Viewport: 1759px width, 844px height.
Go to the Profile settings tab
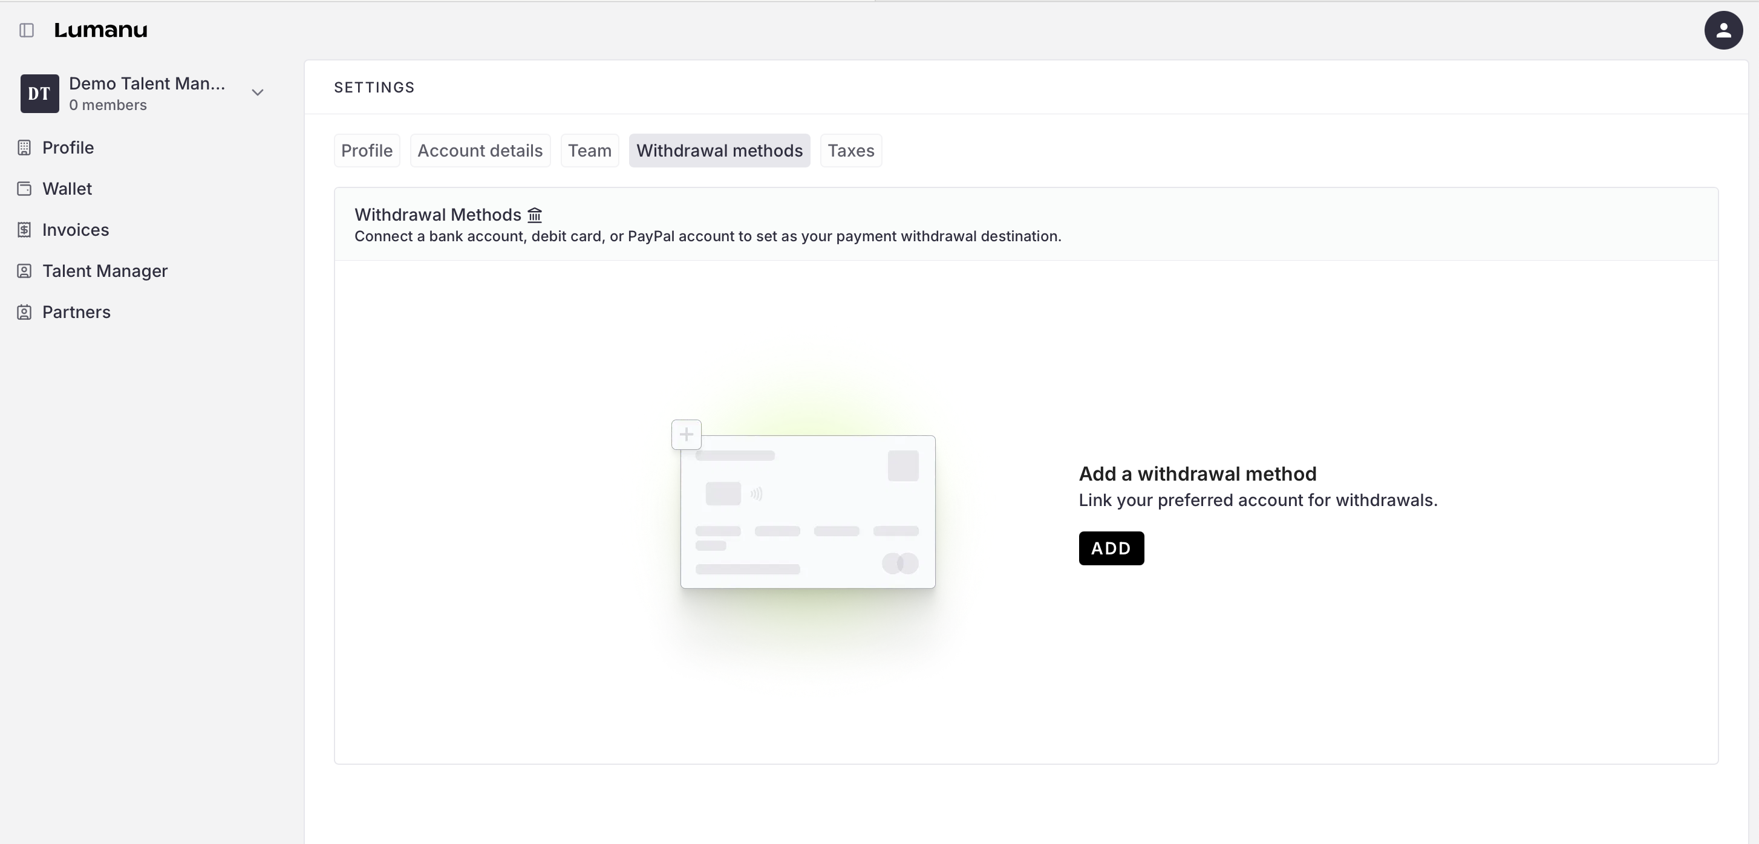(x=367, y=150)
